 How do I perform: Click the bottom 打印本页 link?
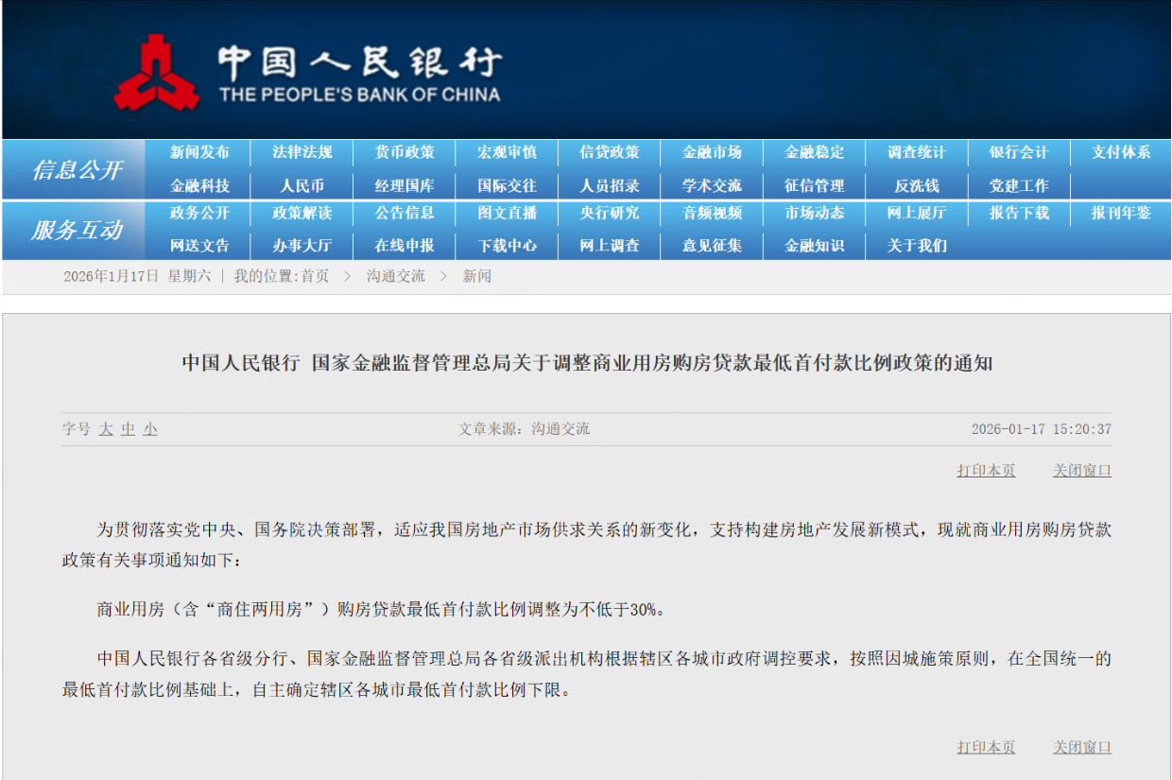(986, 748)
